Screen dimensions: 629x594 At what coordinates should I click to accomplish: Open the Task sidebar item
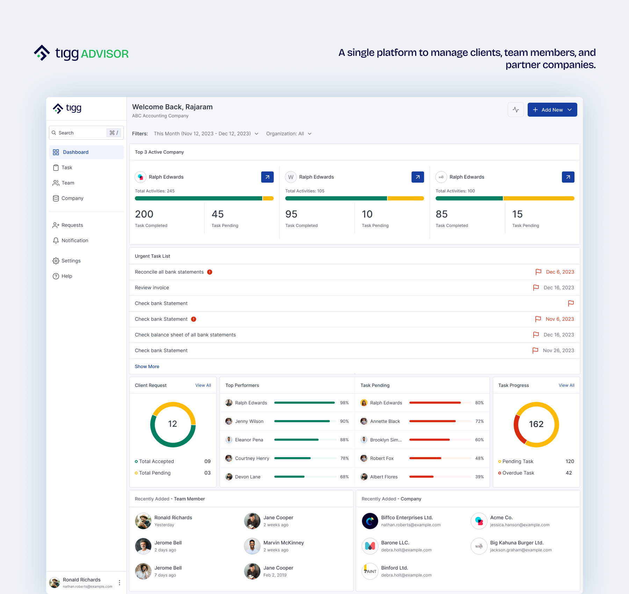point(86,168)
